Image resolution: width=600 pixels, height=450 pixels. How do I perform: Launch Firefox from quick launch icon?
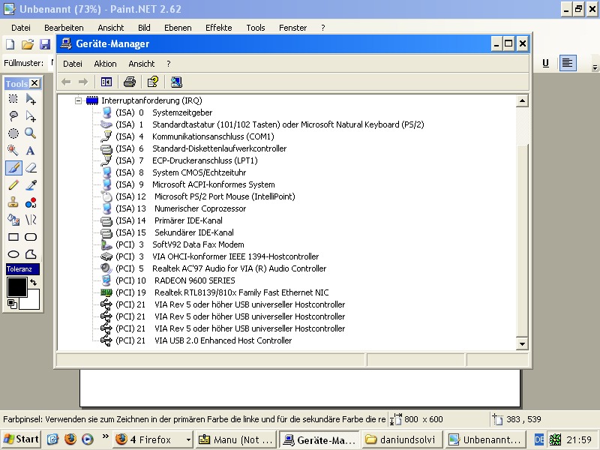pos(70,439)
